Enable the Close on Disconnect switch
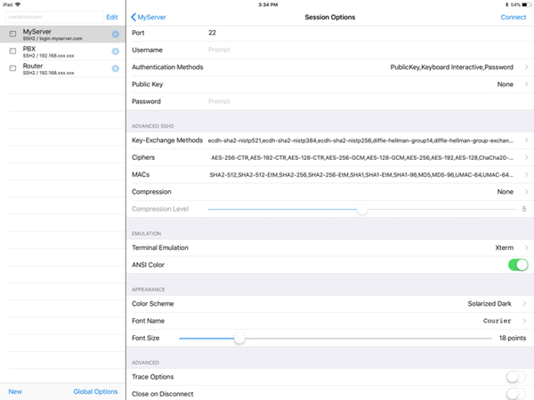 516,394
